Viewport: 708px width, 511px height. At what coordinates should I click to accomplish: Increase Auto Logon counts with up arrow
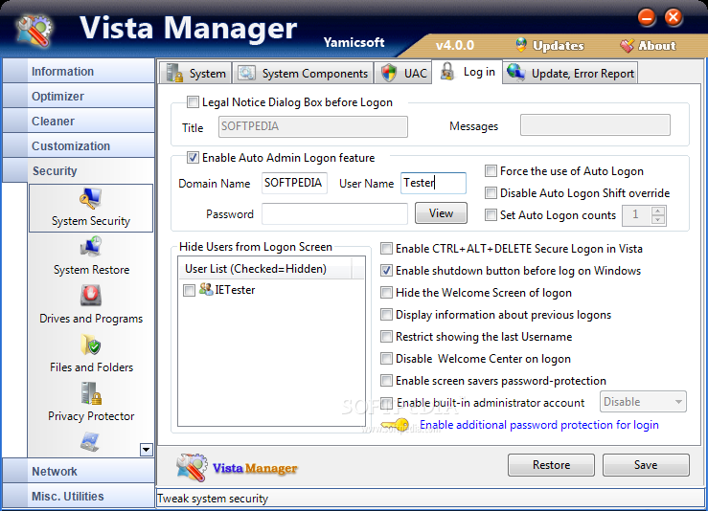pyautogui.click(x=658, y=211)
